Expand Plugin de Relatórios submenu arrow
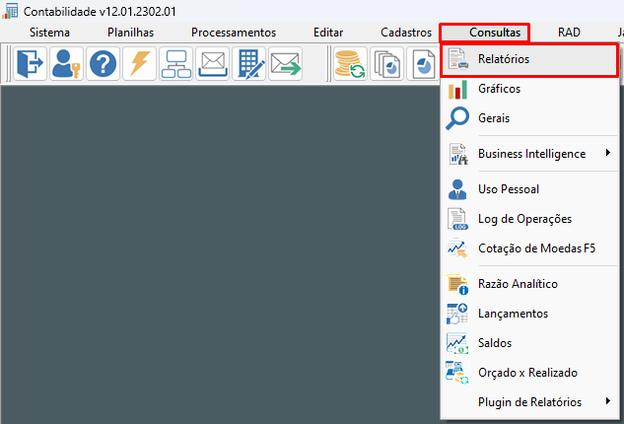This screenshot has height=424, width=624. point(608,401)
